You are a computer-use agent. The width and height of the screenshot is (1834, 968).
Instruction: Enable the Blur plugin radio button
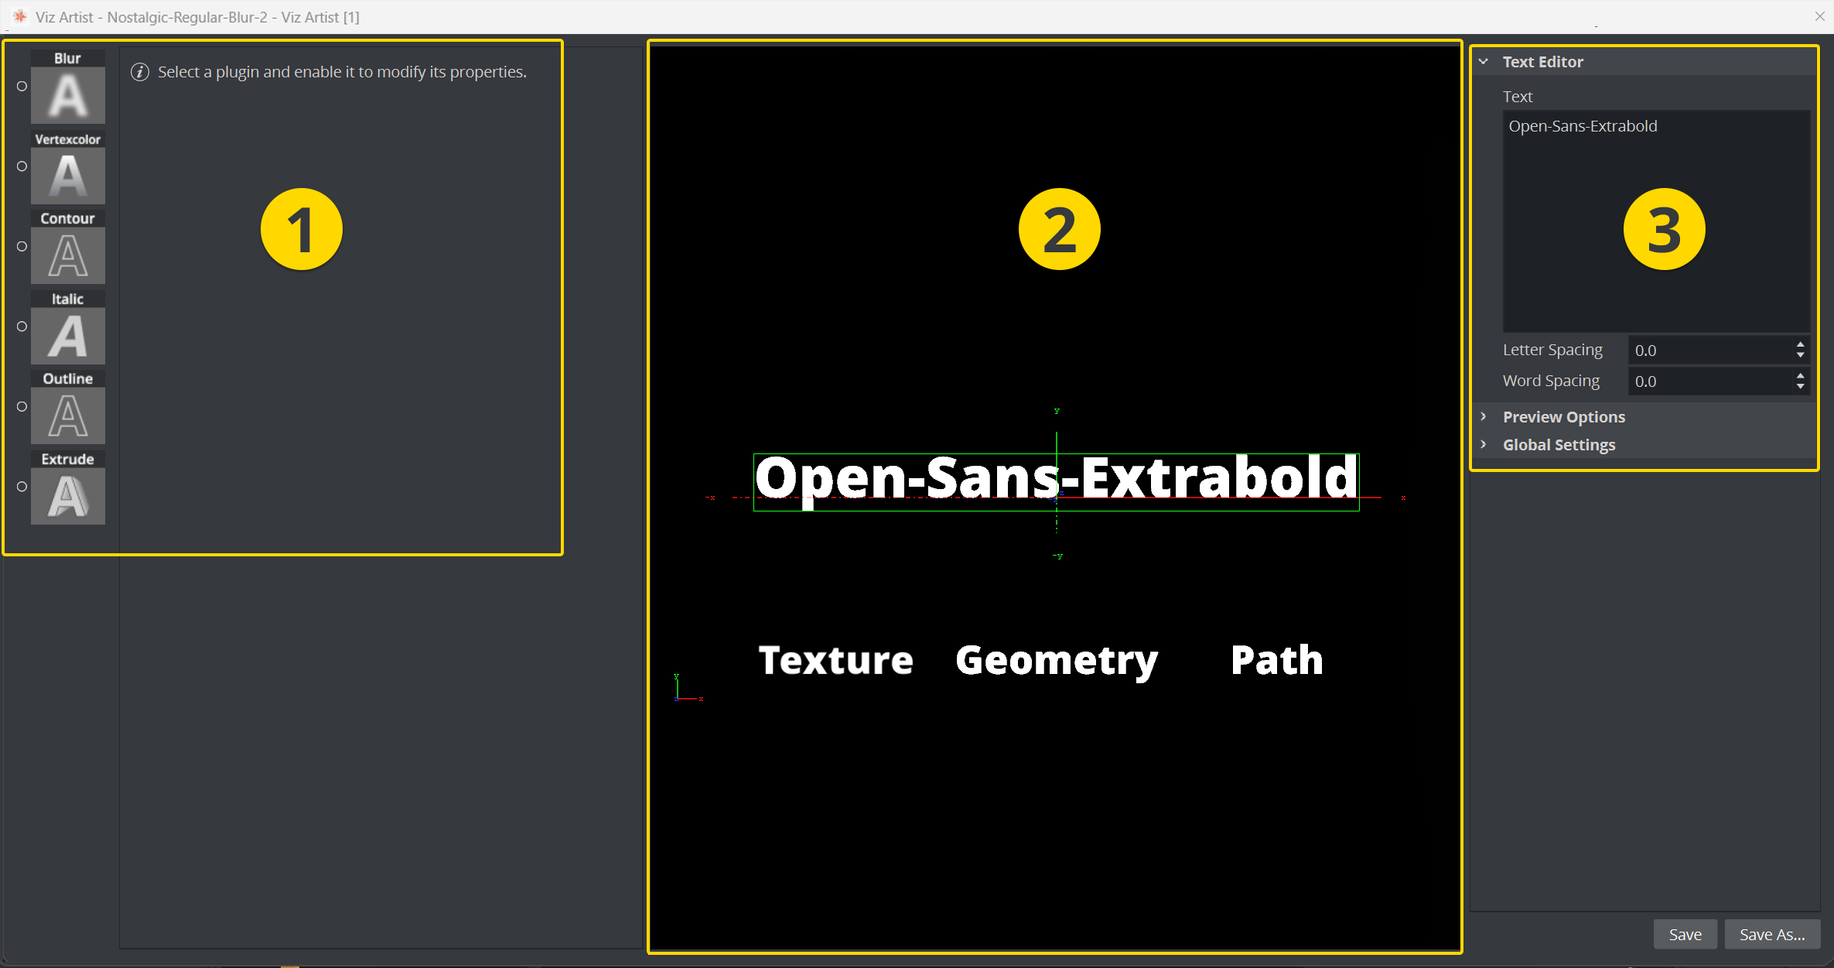tap(22, 87)
